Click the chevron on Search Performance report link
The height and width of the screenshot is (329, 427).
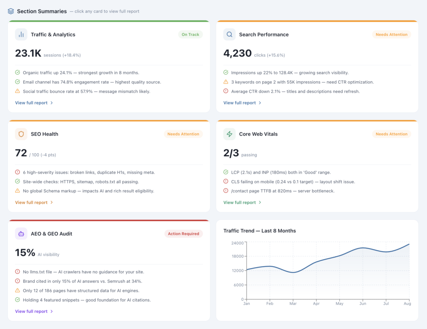[260, 102]
